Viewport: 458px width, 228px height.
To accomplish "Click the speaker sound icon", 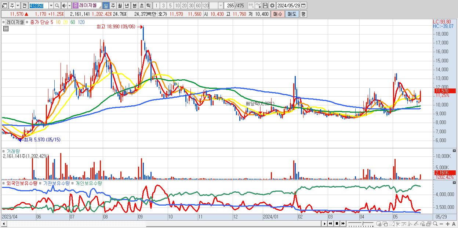I will pyautogui.click(x=64, y=6).
